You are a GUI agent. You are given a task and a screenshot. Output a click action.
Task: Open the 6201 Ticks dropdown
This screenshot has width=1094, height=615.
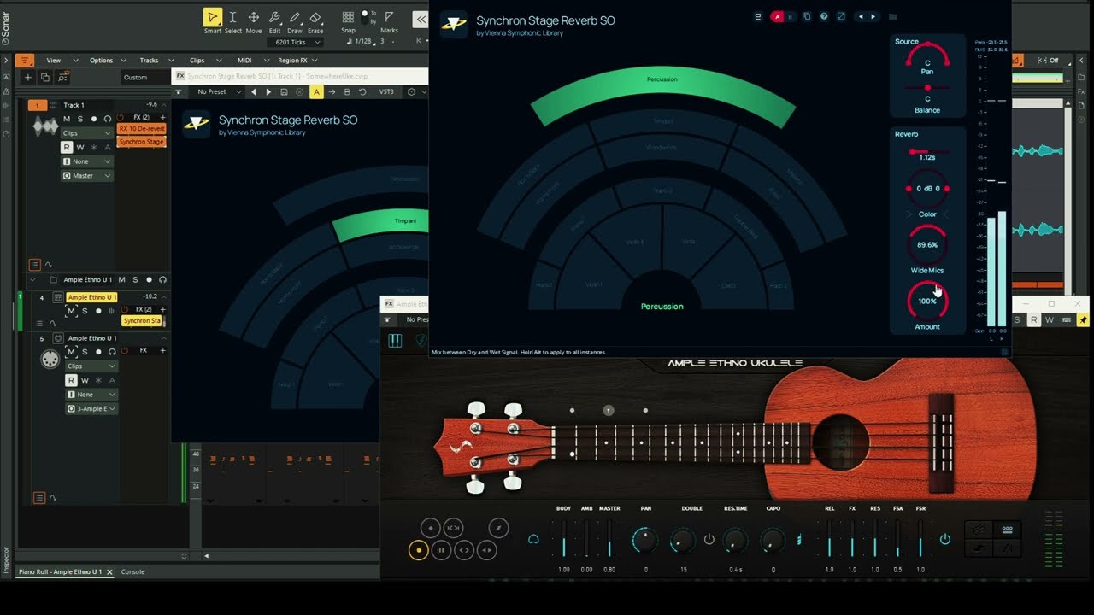coord(295,42)
